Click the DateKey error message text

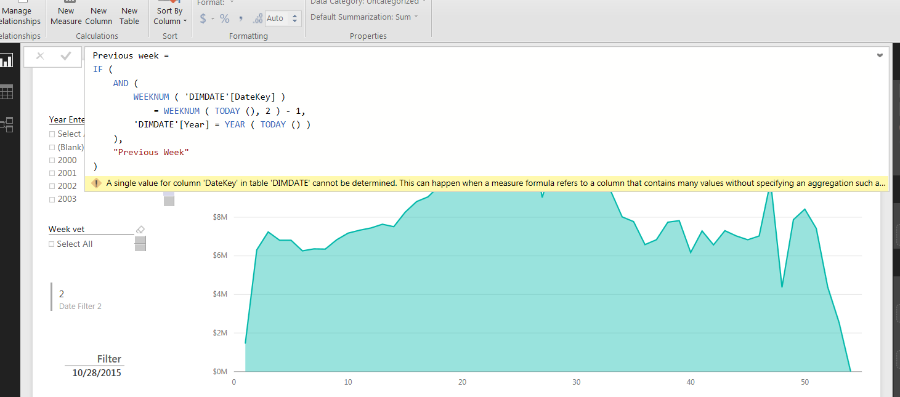tap(496, 183)
